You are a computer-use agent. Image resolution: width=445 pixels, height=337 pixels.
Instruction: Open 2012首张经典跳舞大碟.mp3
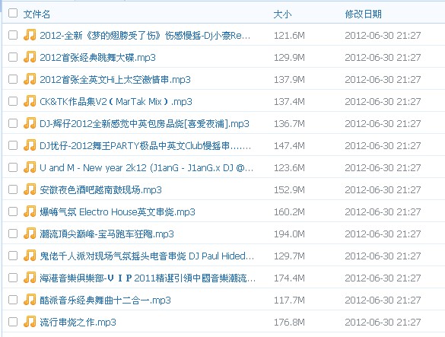97,58
